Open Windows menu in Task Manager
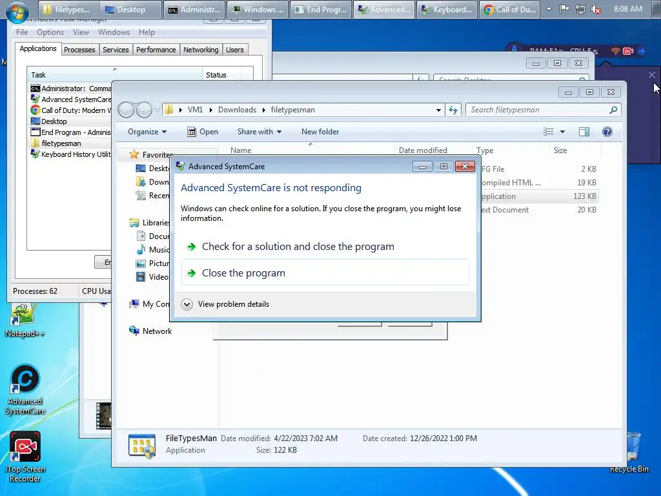The image size is (661, 496). [114, 32]
